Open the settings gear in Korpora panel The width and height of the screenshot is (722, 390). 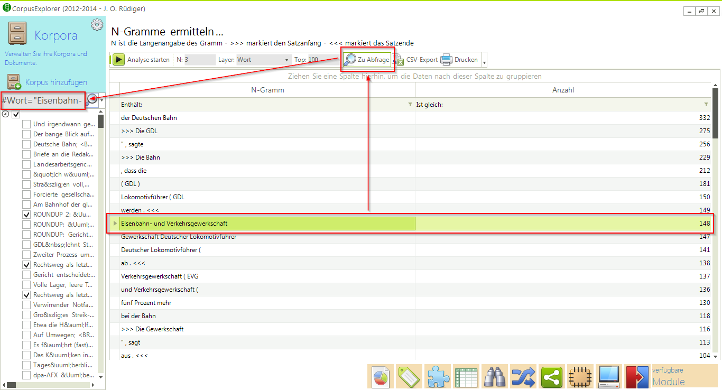[x=97, y=25]
